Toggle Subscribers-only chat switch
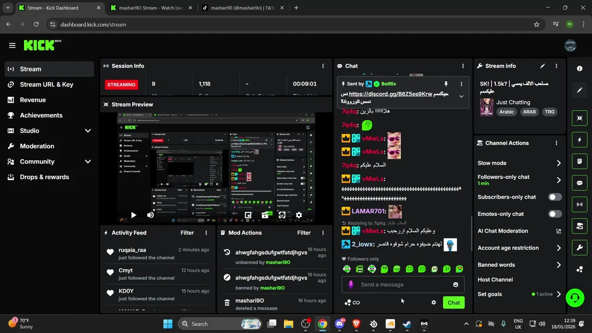This screenshot has width=592, height=333. tap(555, 197)
